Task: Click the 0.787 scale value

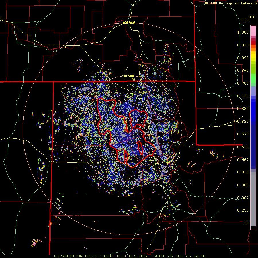Action: pos(243,83)
